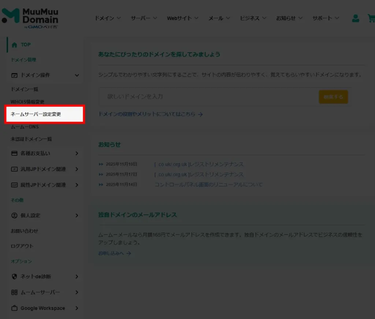Image resolution: width=375 pixels, height=319 pixels.
Task: Click the ムームーサーバー server icon
Action: [14, 292]
